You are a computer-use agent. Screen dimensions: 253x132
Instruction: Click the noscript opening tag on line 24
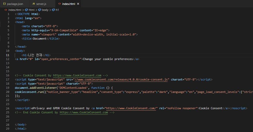23,108
